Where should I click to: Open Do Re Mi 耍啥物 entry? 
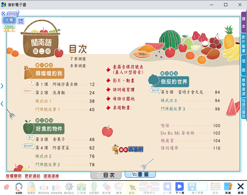click(x=190, y=133)
